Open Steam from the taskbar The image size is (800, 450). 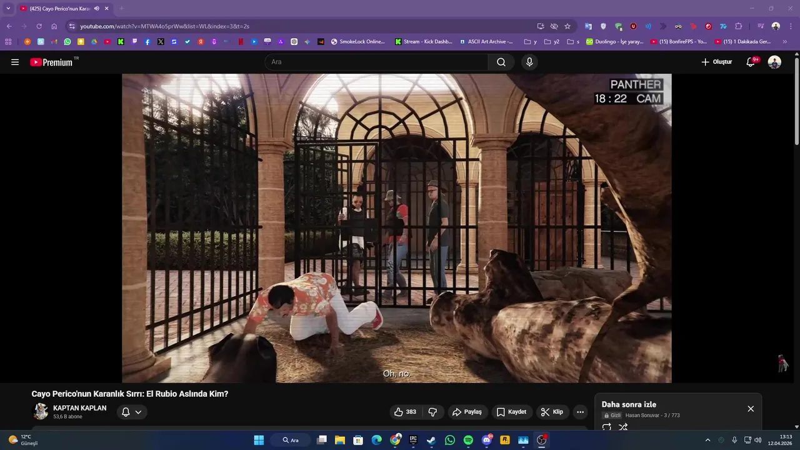[431, 440]
